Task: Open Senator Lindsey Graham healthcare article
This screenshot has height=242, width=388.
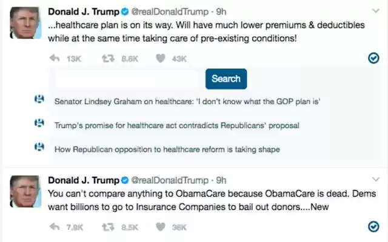Action: [187, 102]
